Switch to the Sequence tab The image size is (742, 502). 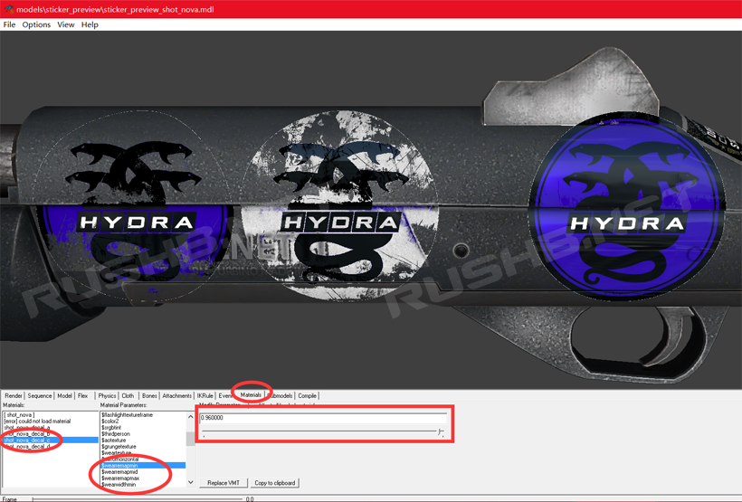coord(40,395)
